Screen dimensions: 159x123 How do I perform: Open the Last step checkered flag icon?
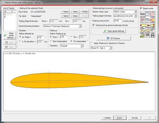coord(147,35)
